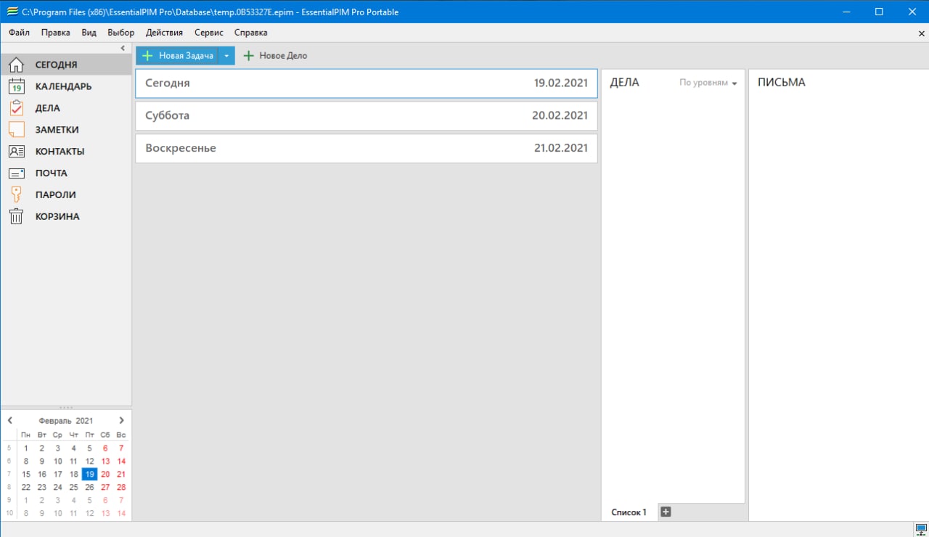Click the Новая Задача button
929x537 pixels.
(x=177, y=56)
